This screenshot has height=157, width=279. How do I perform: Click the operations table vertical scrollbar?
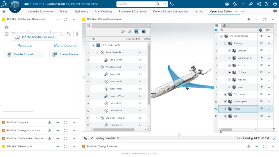(x=149, y=74)
